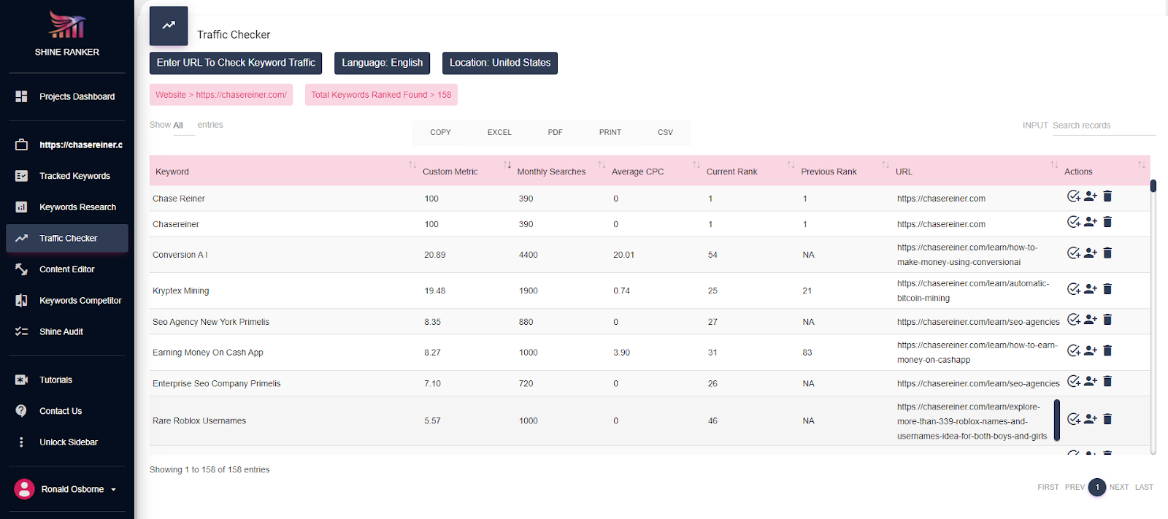The image size is (1168, 519).
Task: Add-person icon for Enterprise Seo Company Primelis row
Action: tap(1091, 381)
